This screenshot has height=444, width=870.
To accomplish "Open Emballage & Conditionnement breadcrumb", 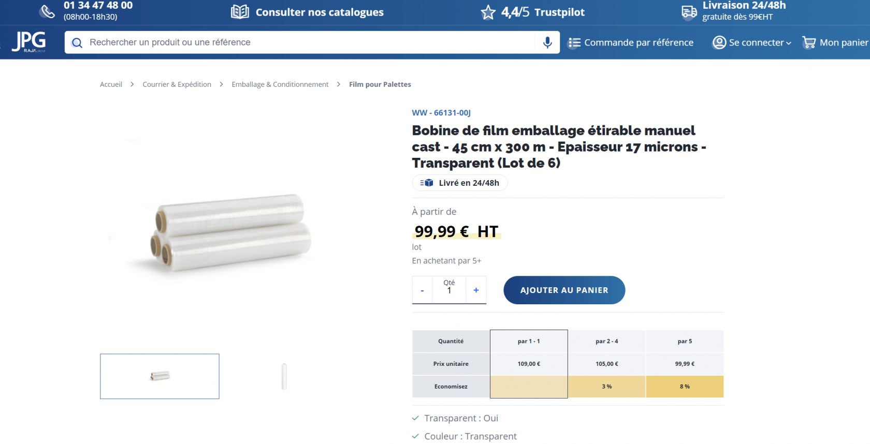I will (280, 84).
